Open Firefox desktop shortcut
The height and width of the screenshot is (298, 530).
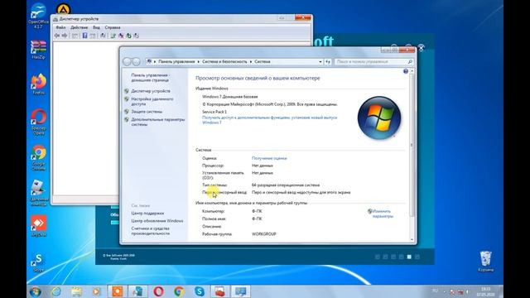pyautogui.click(x=38, y=84)
